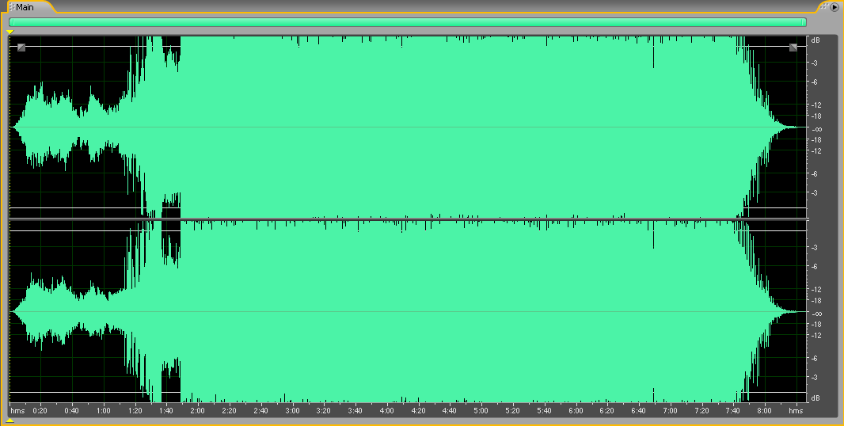
Task: Click the left hms label on time ruler
Action: coord(17,410)
